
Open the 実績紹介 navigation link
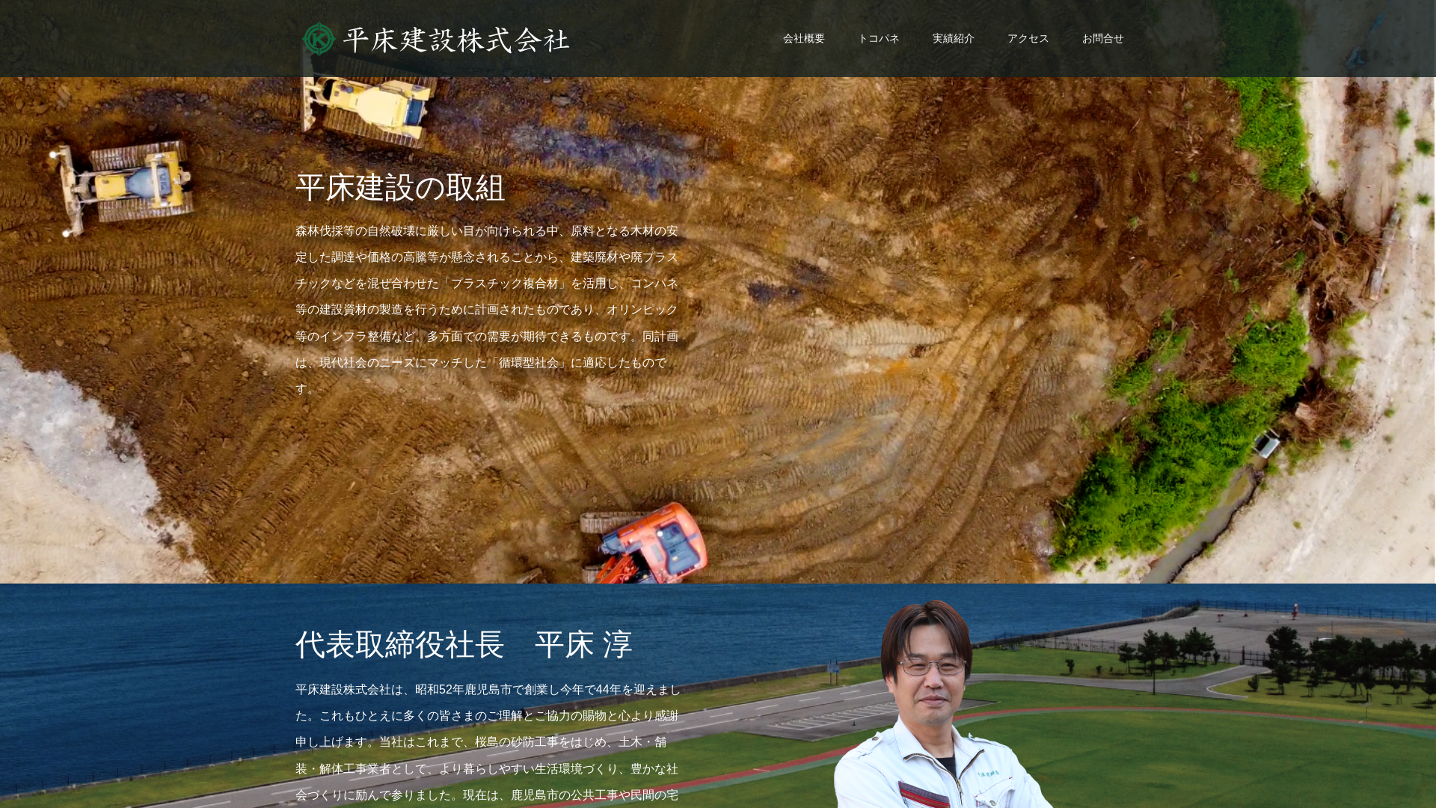[x=953, y=39]
